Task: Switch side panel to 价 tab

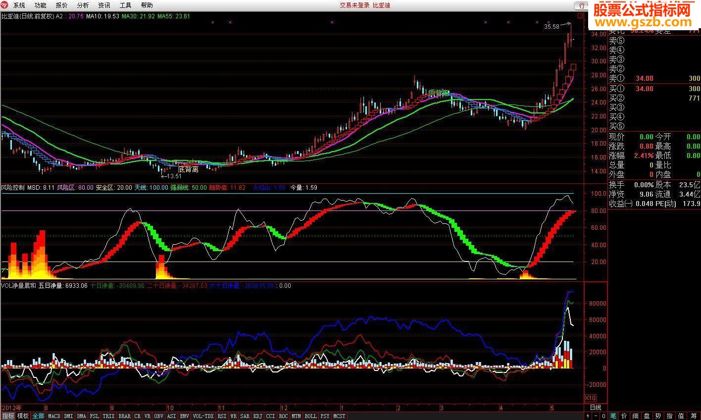Action: [x=624, y=416]
